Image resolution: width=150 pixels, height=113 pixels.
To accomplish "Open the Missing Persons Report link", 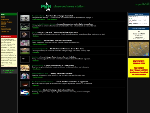I will (7, 23).
